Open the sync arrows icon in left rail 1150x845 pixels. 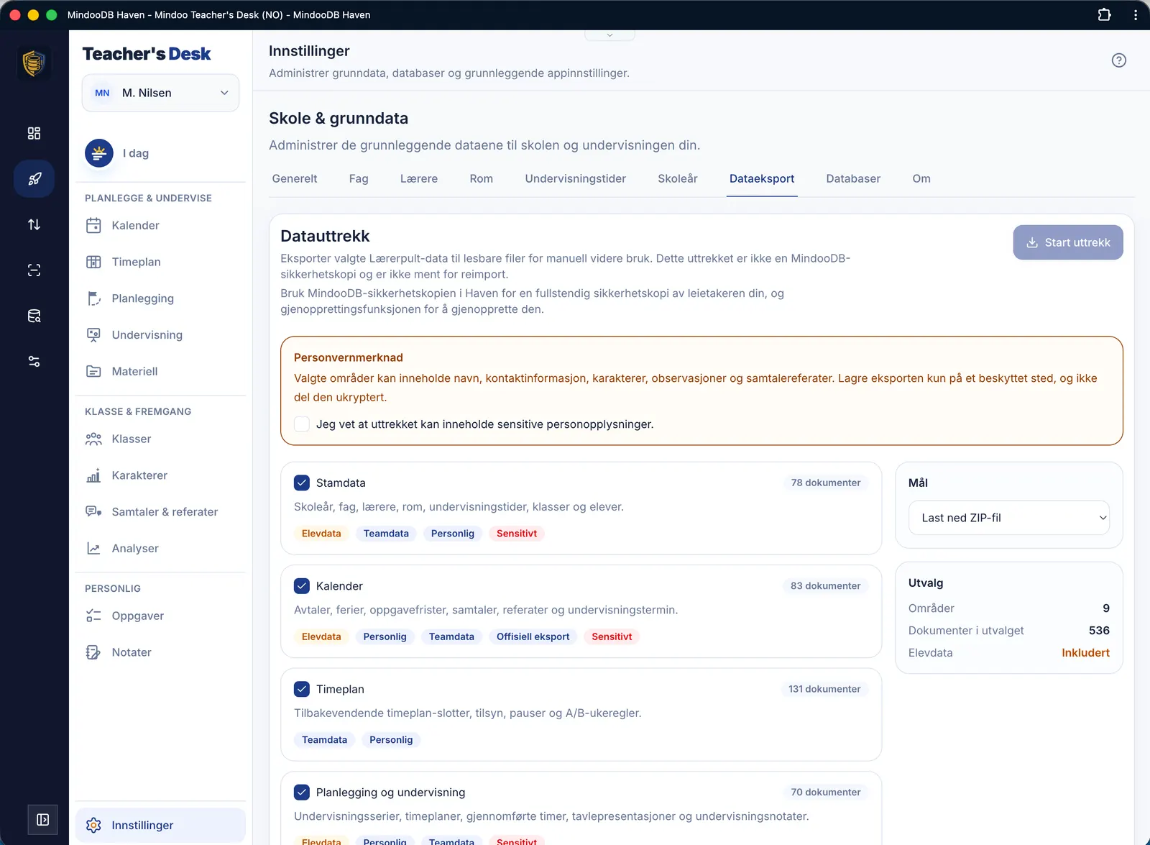[x=34, y=224]
